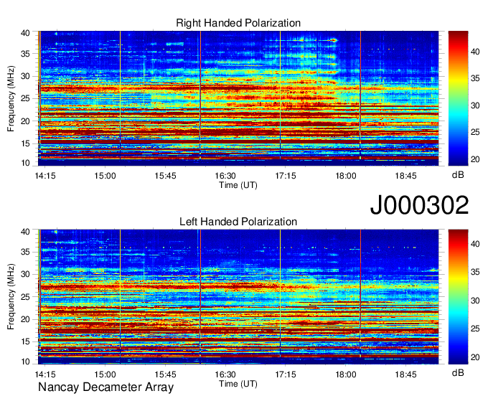The width and height of the screenshot is (488, 396).
Task: Click the 15:00 tick label of bottom plot
Action: 105,374
